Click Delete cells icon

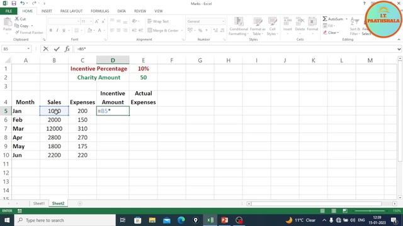pyautogui.click(x=300, y=24)
